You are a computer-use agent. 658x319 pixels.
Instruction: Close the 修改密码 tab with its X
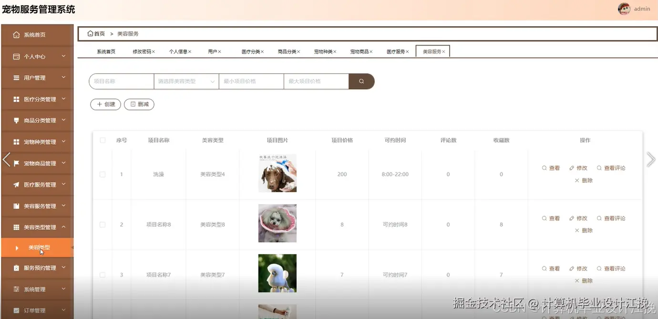click(154, 51)
